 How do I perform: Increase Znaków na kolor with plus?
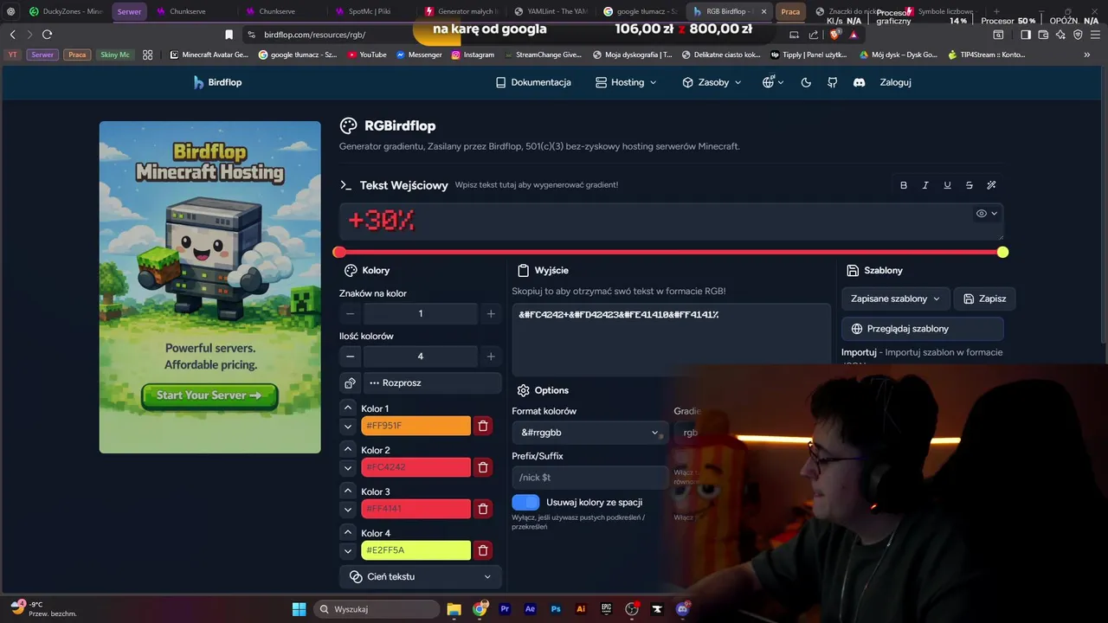(x=491, y=313)
